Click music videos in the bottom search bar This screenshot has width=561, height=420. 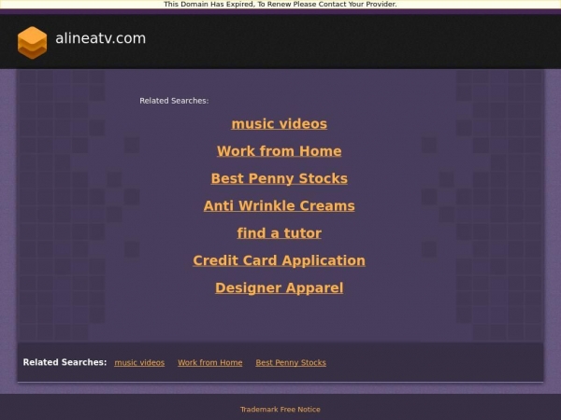pyautogui.click(x=139, y=362)
